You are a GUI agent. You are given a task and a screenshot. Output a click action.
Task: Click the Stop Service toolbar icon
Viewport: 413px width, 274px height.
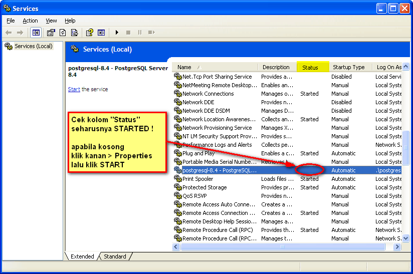128,33
